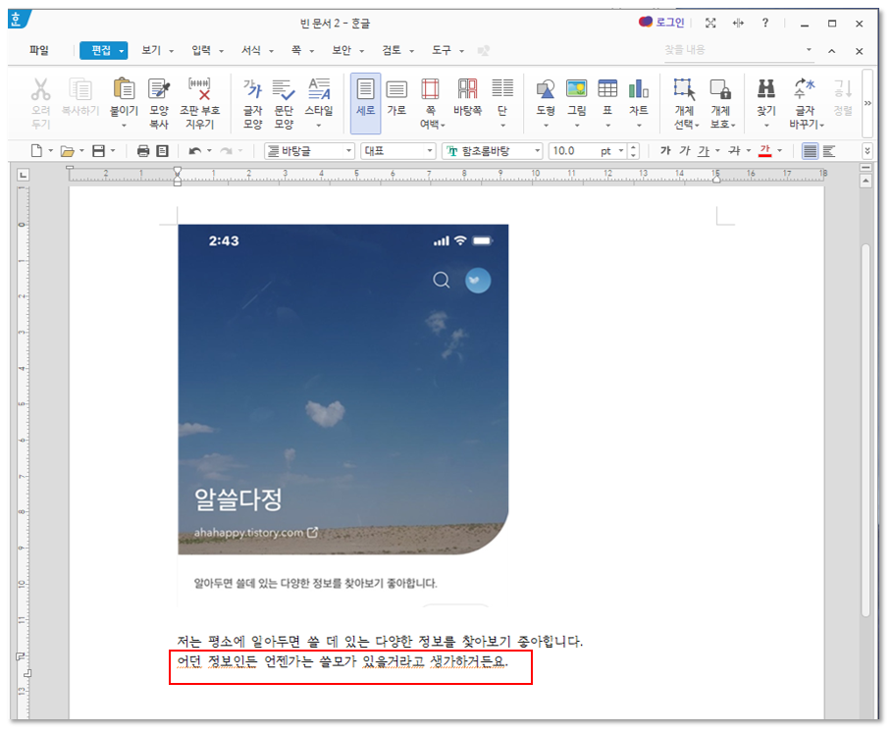
Task: Toggle left alignment button
Action: pyautogui.click(x=829, y=151)
